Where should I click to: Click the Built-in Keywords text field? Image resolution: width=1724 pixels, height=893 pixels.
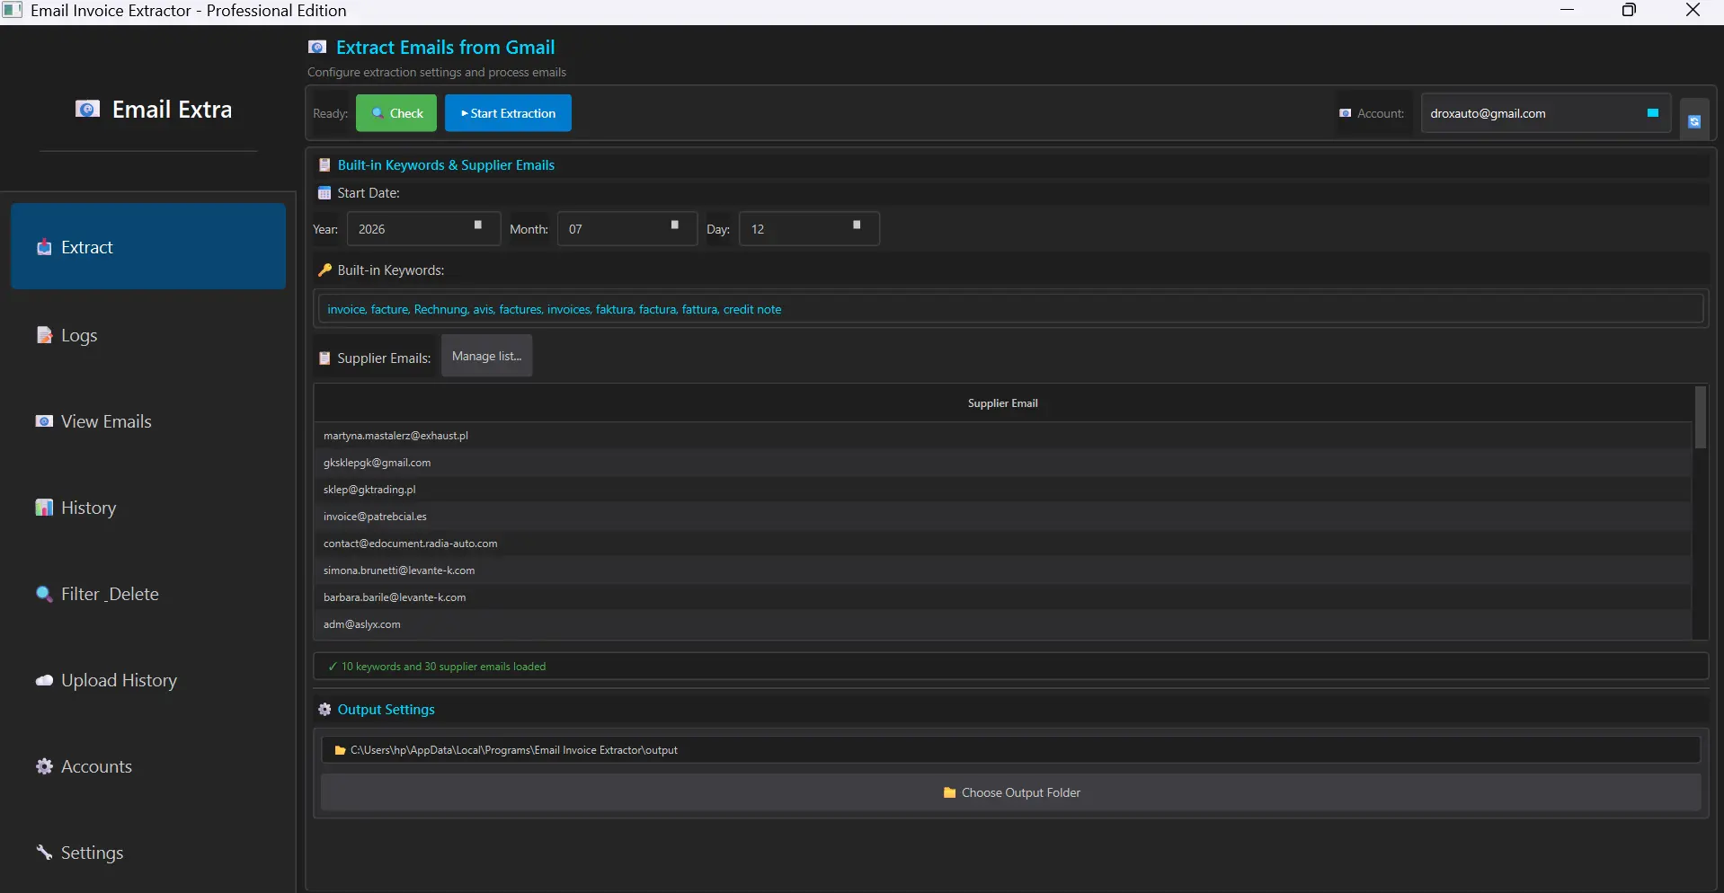[1010, 309]
